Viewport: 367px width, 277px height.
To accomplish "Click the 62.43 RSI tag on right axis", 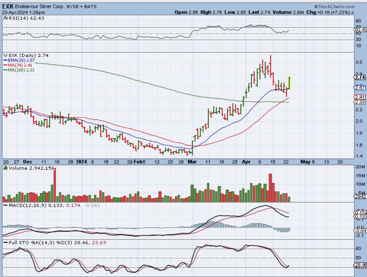I will point(360,30).
